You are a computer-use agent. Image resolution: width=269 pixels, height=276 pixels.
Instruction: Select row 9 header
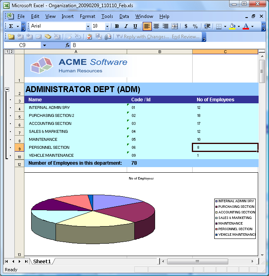click(x=20, y=148)
